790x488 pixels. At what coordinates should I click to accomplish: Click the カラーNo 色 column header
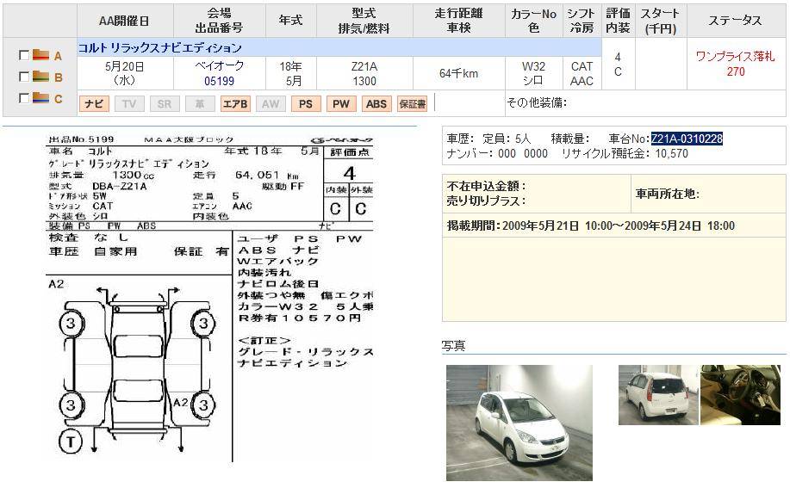tap(533, 21)
